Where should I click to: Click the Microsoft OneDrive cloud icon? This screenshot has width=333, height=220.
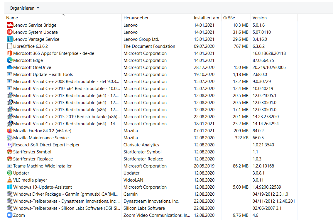10,67
